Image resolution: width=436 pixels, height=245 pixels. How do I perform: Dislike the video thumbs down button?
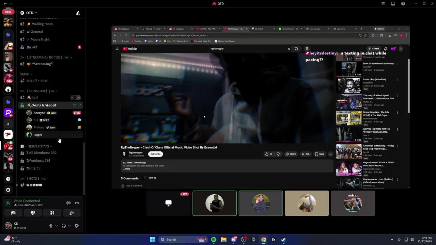click(278, 154)
